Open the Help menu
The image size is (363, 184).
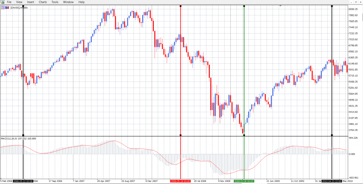(x=82, y=2)
